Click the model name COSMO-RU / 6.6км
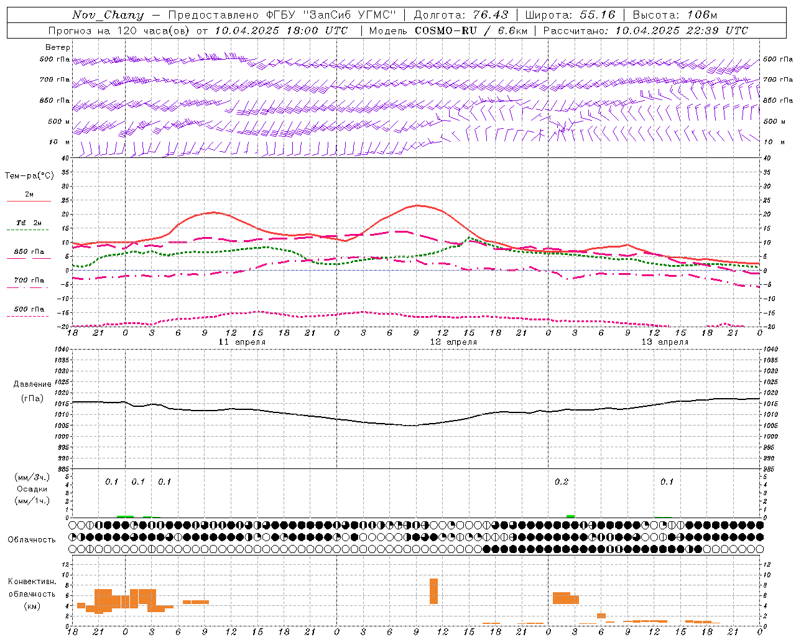 [x=471, y=30]
